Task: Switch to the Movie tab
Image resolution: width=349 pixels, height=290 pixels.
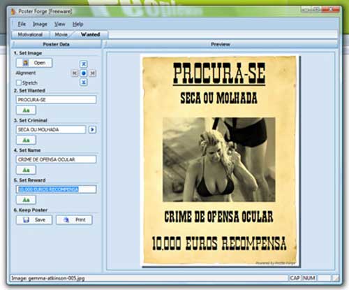Action: point(61,34)
